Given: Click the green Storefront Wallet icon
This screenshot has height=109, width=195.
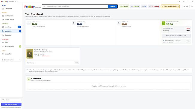Looking at the screenshot, I should 164,23.
